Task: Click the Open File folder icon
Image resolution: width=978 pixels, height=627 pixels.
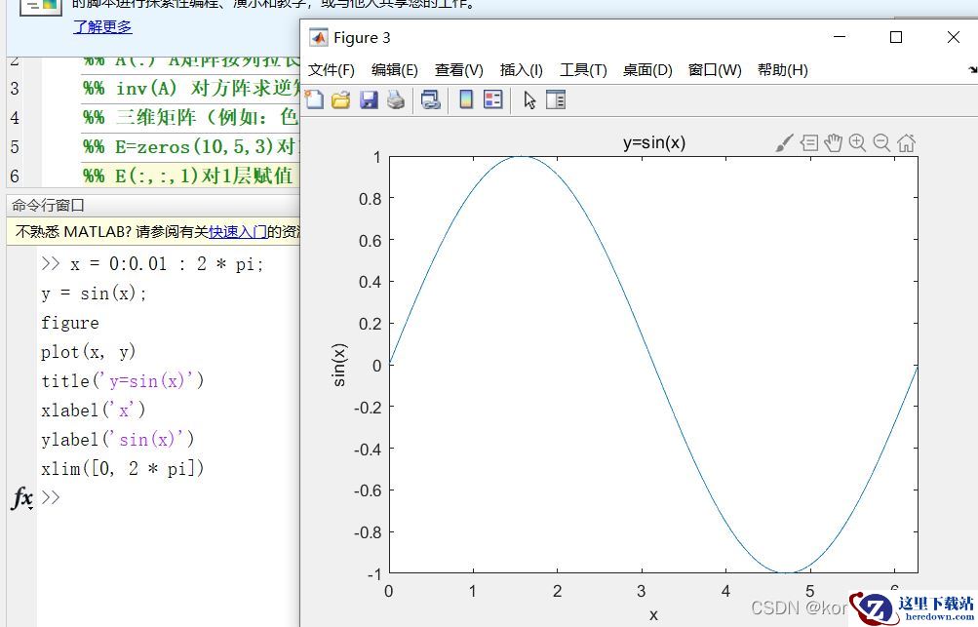Action: tap(340, 99)
